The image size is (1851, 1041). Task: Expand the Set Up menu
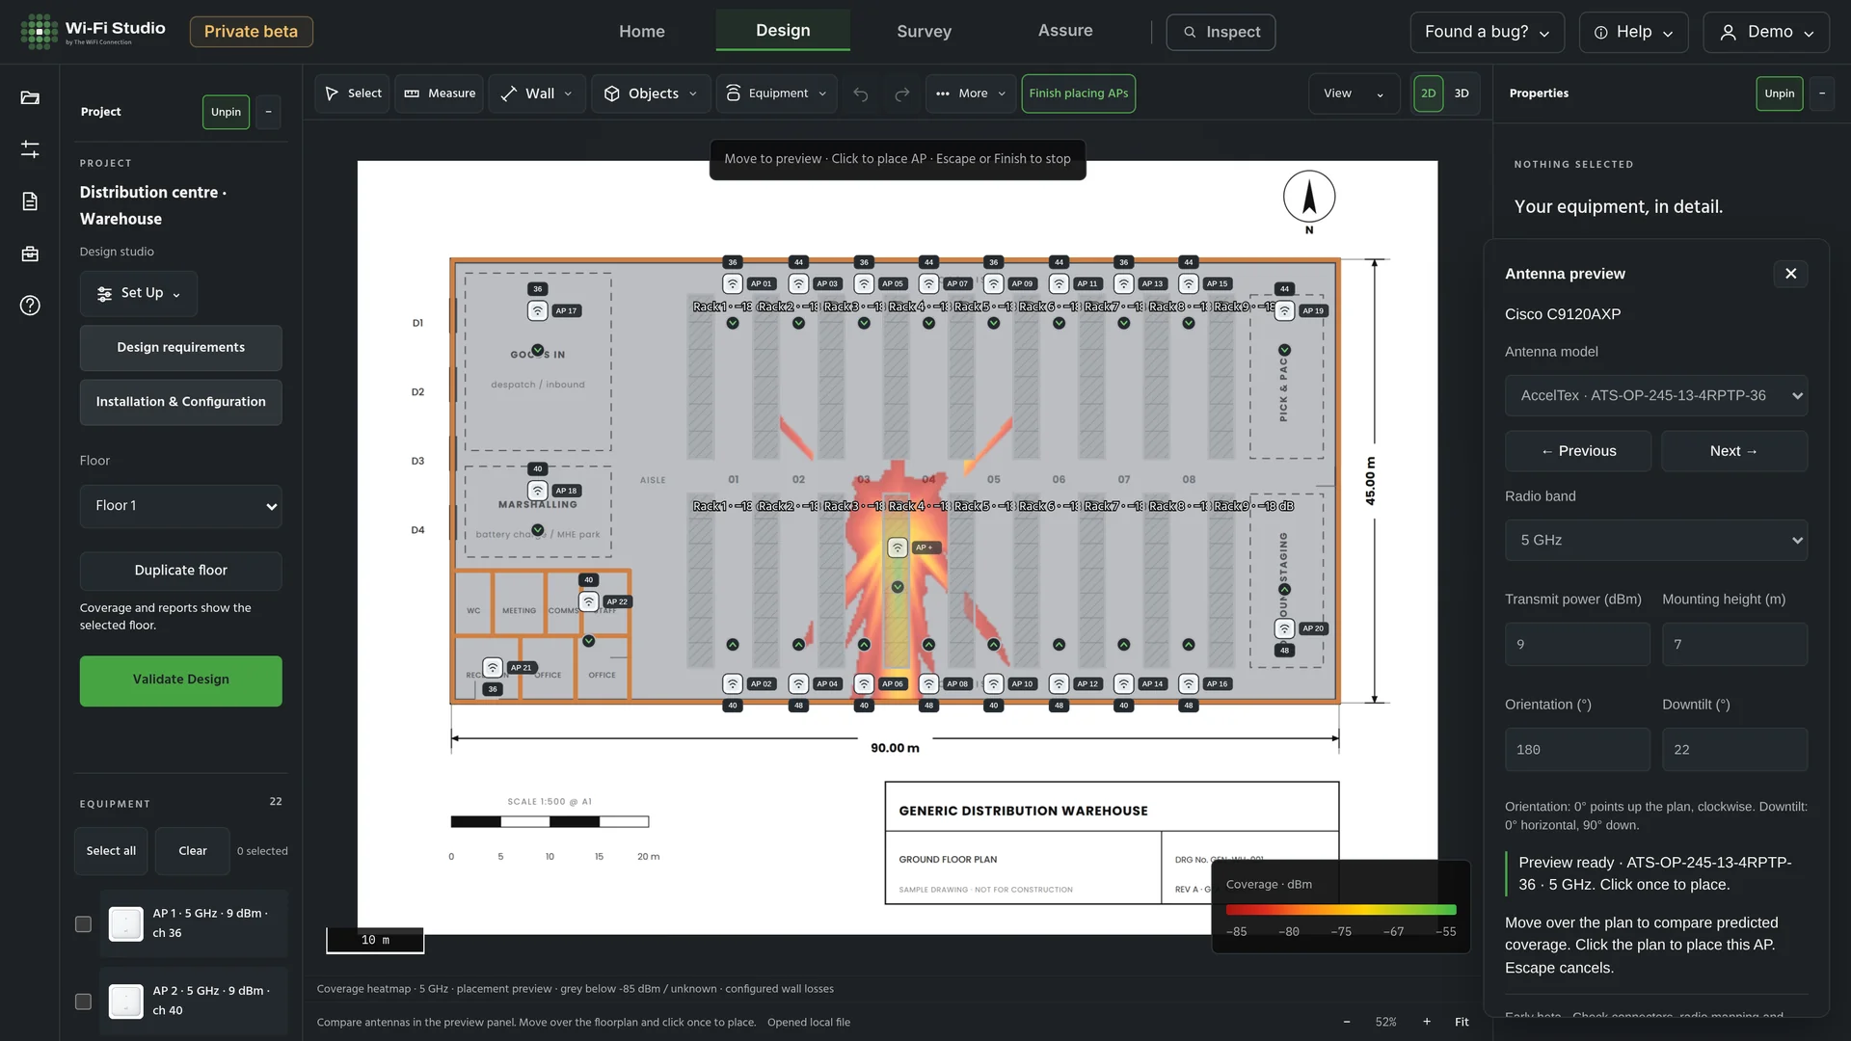(x=138, y=293)
